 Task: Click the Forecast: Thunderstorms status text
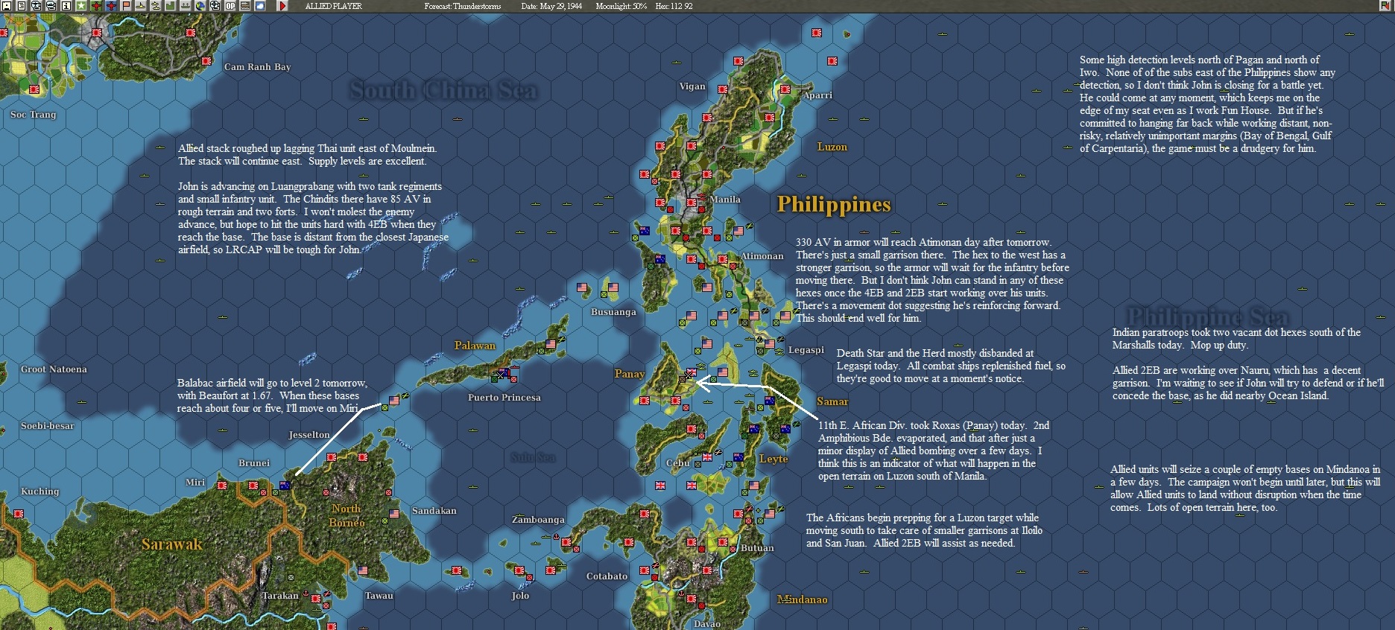point(462,6)
